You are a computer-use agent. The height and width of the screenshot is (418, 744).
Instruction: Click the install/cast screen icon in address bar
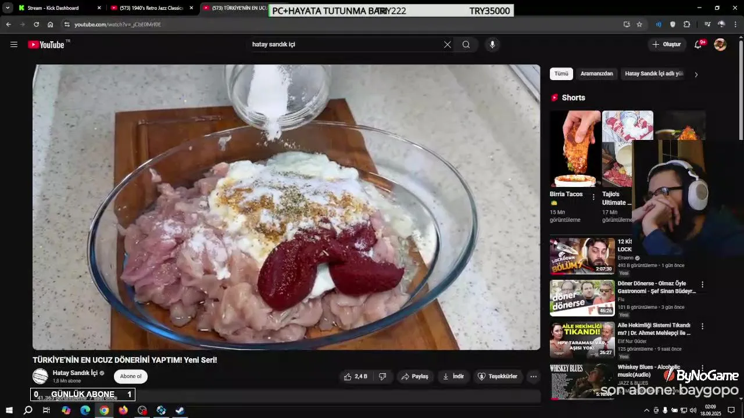coord(627,24)
